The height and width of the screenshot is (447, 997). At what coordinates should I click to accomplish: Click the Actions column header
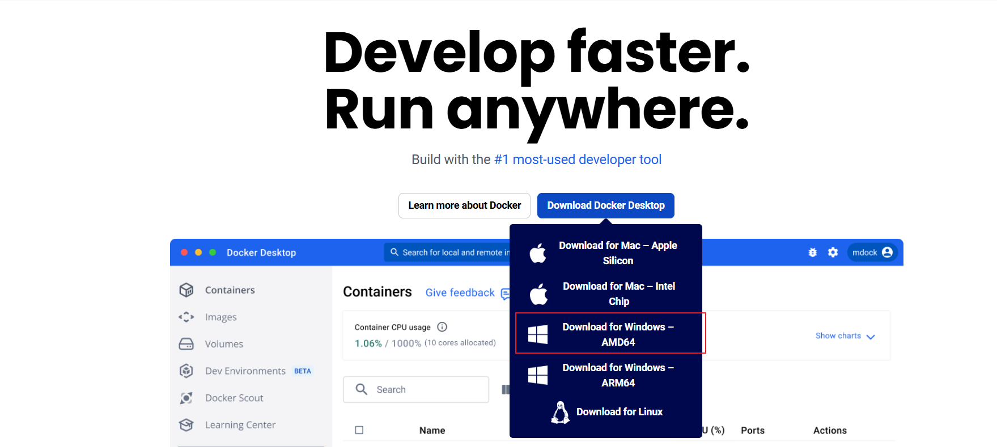point(830,431)
